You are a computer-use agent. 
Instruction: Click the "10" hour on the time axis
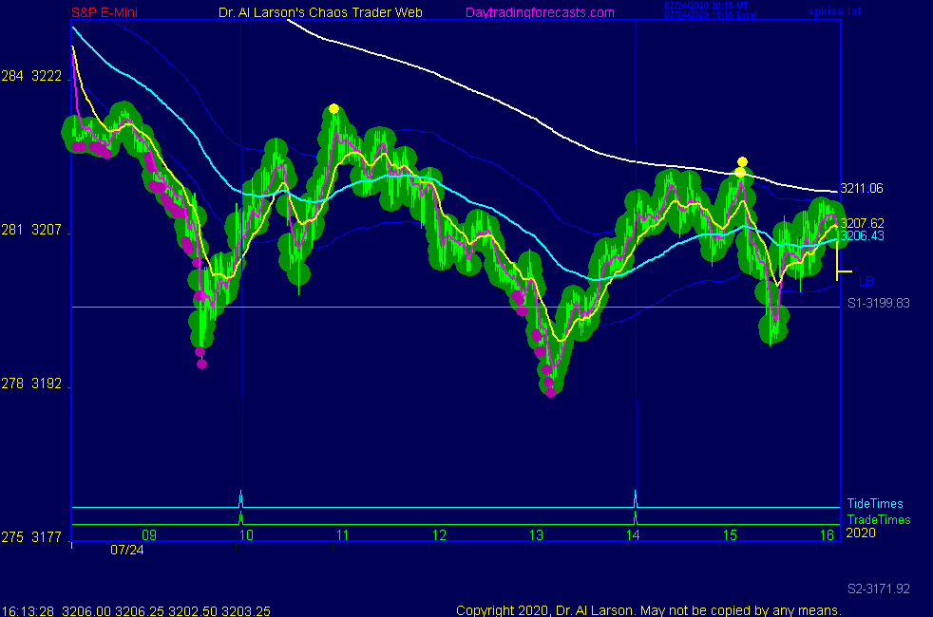(x=246, y=535)
